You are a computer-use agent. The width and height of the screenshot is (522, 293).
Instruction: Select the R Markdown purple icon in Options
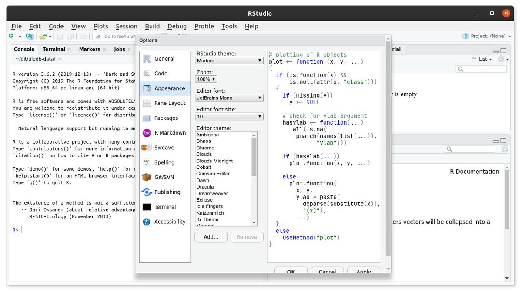(x=147, y=133)
